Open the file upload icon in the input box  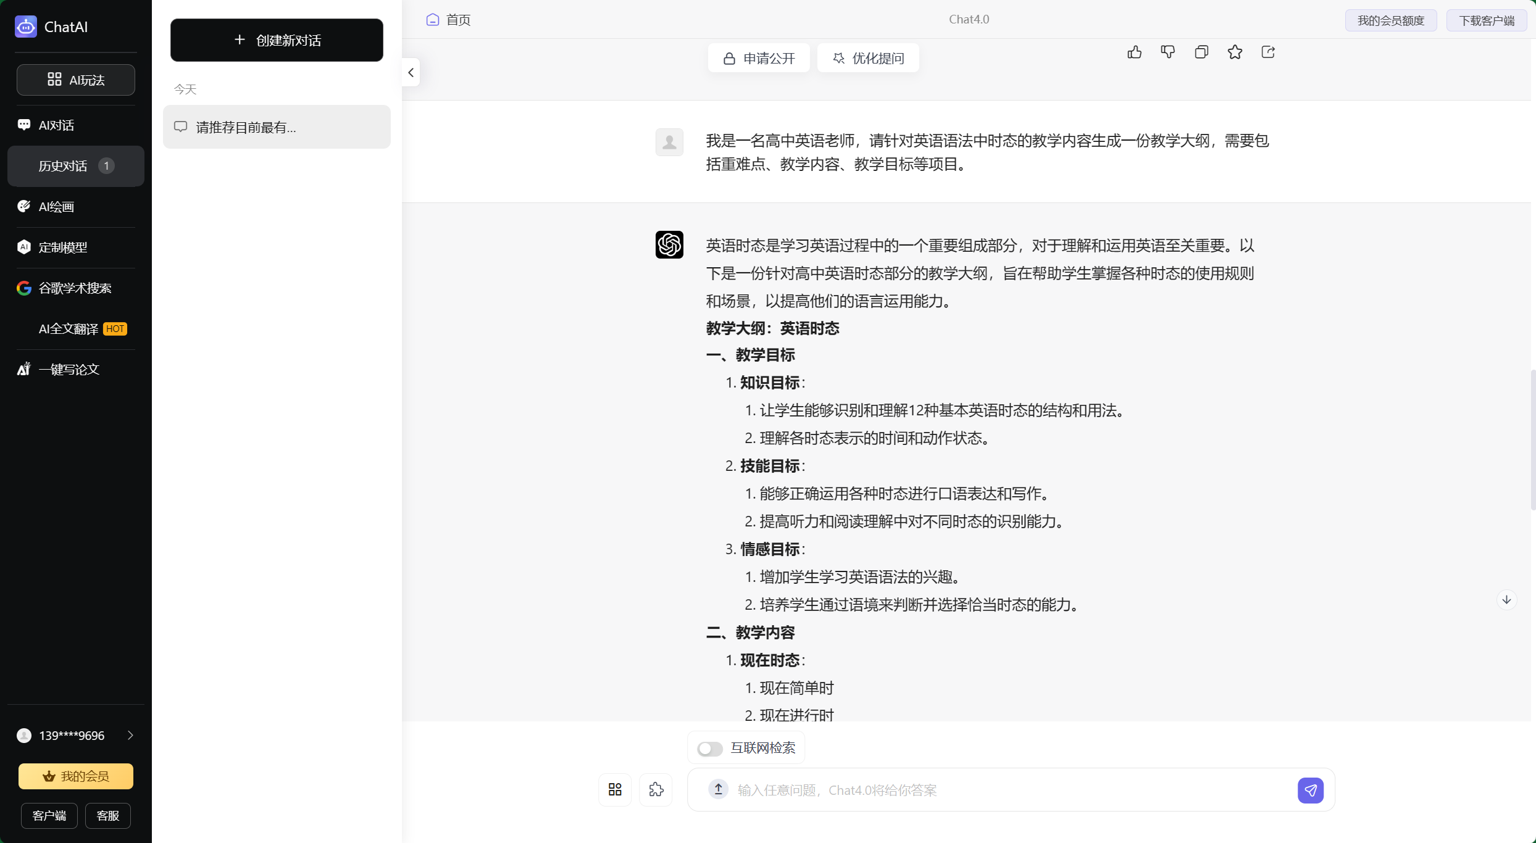click(x=717, y=789)
